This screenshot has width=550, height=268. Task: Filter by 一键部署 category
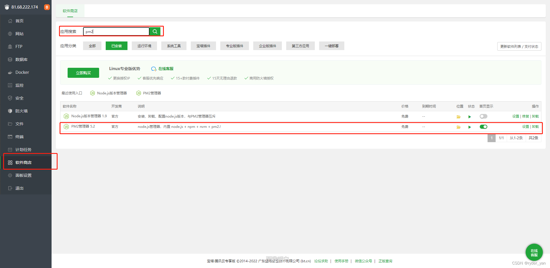[332, 46]
